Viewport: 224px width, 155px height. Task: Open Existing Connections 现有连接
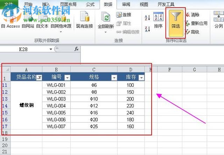(84, 20)
